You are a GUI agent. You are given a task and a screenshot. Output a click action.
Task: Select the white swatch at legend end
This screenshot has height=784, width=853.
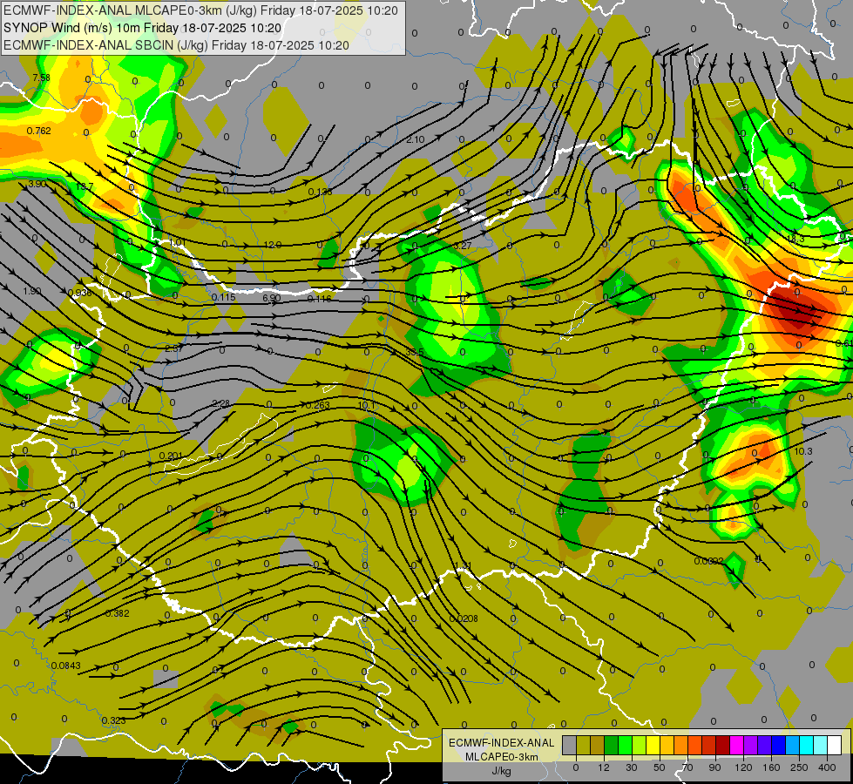coord(835,745)
